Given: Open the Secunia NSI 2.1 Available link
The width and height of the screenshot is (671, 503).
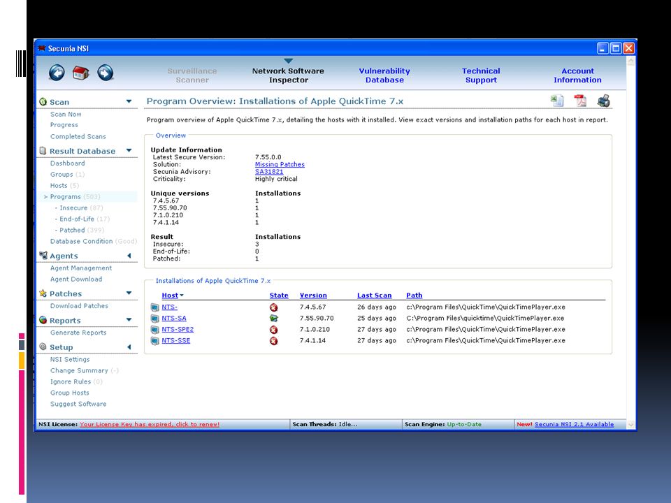Looking at the screenshot, I should click(574, 424).
